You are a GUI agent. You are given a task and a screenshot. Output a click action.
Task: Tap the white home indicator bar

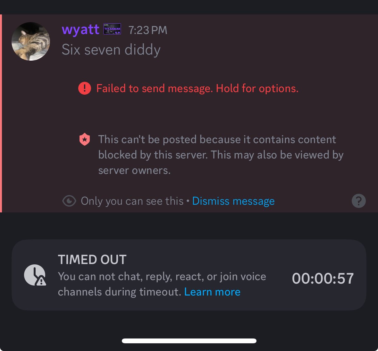(189, 341)
